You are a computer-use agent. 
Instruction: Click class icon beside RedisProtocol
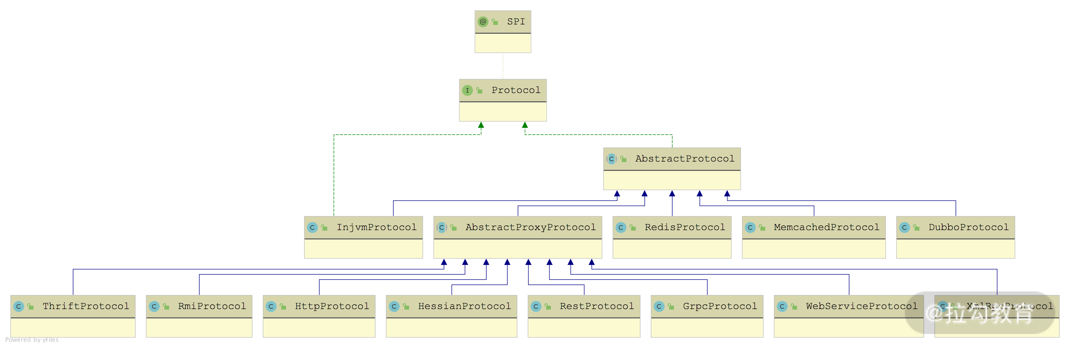620,227
